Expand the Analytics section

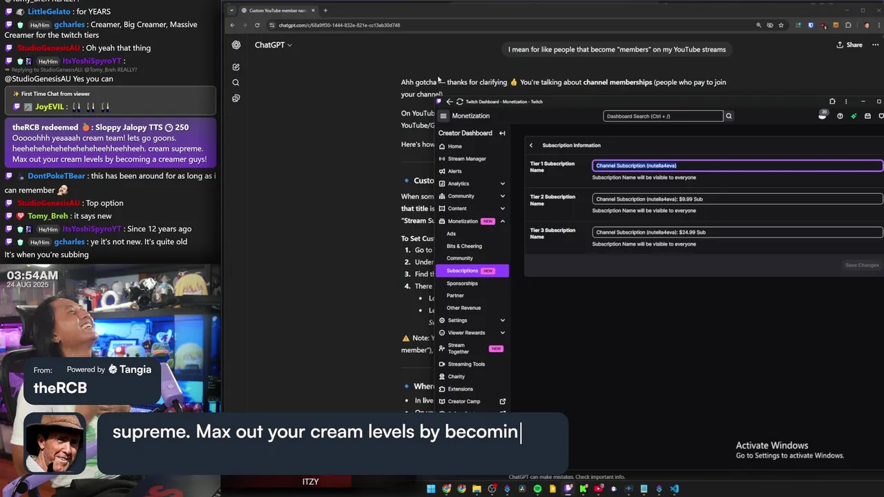[x=473, y=184]
